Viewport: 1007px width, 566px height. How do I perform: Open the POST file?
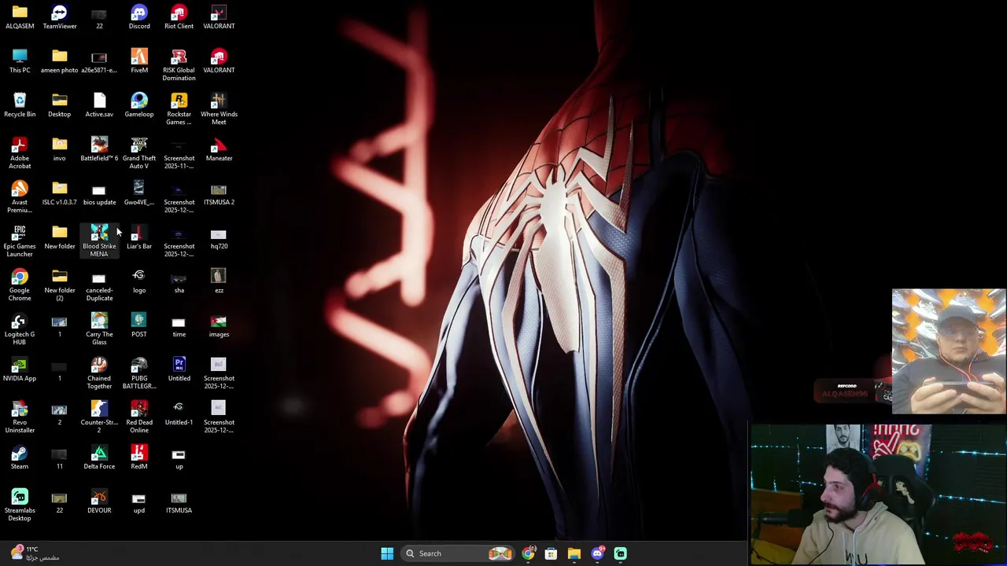139,325
